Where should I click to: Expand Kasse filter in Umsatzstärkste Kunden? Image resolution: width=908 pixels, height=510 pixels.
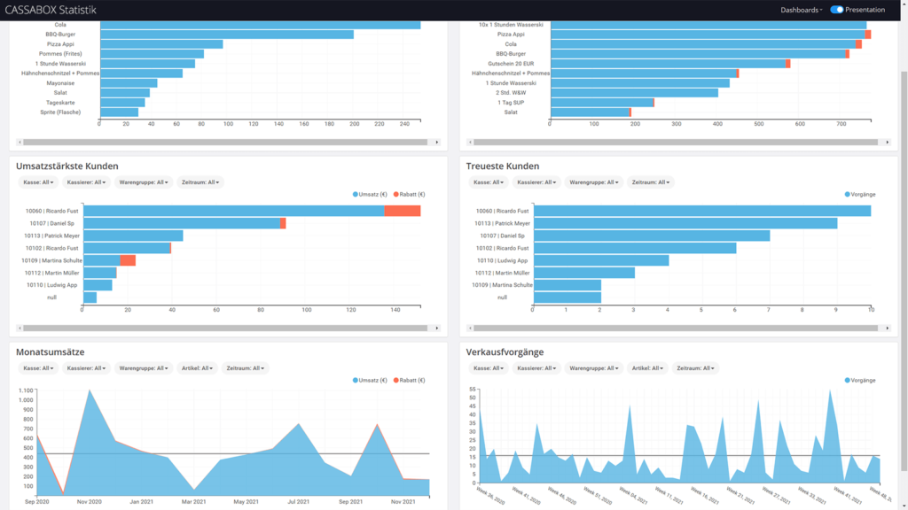(40, 182)
